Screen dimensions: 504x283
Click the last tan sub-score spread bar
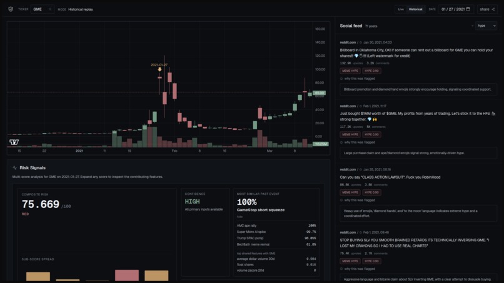coord(156,276)
